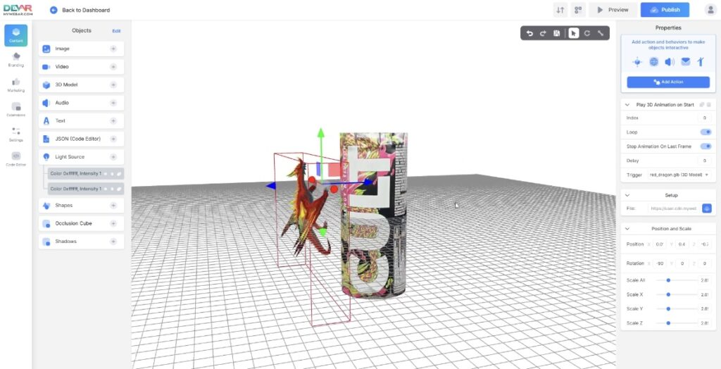Toggle the Loop switch
This screenshot has width=721, height=369.
705,132
